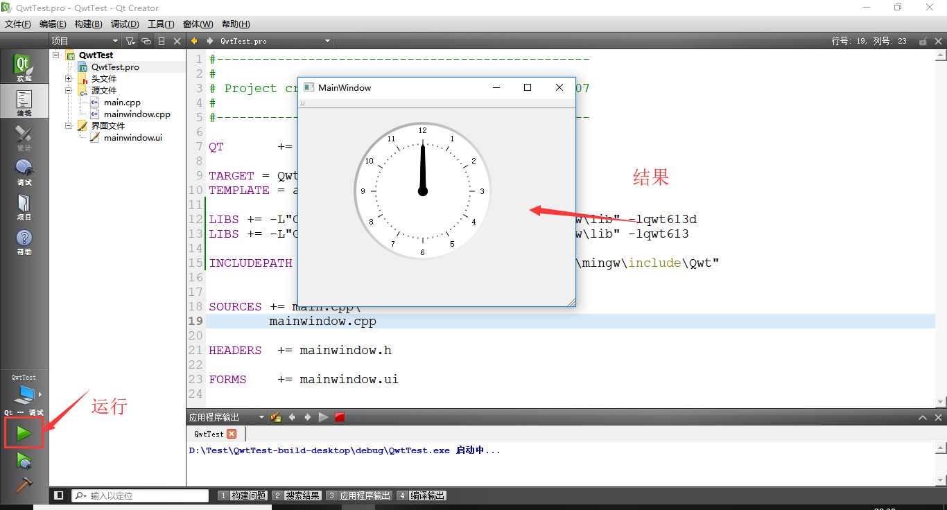Viewport: 947px width, 510px height.
Task: Open the 4 编译输出 pane
Action: 422,495
